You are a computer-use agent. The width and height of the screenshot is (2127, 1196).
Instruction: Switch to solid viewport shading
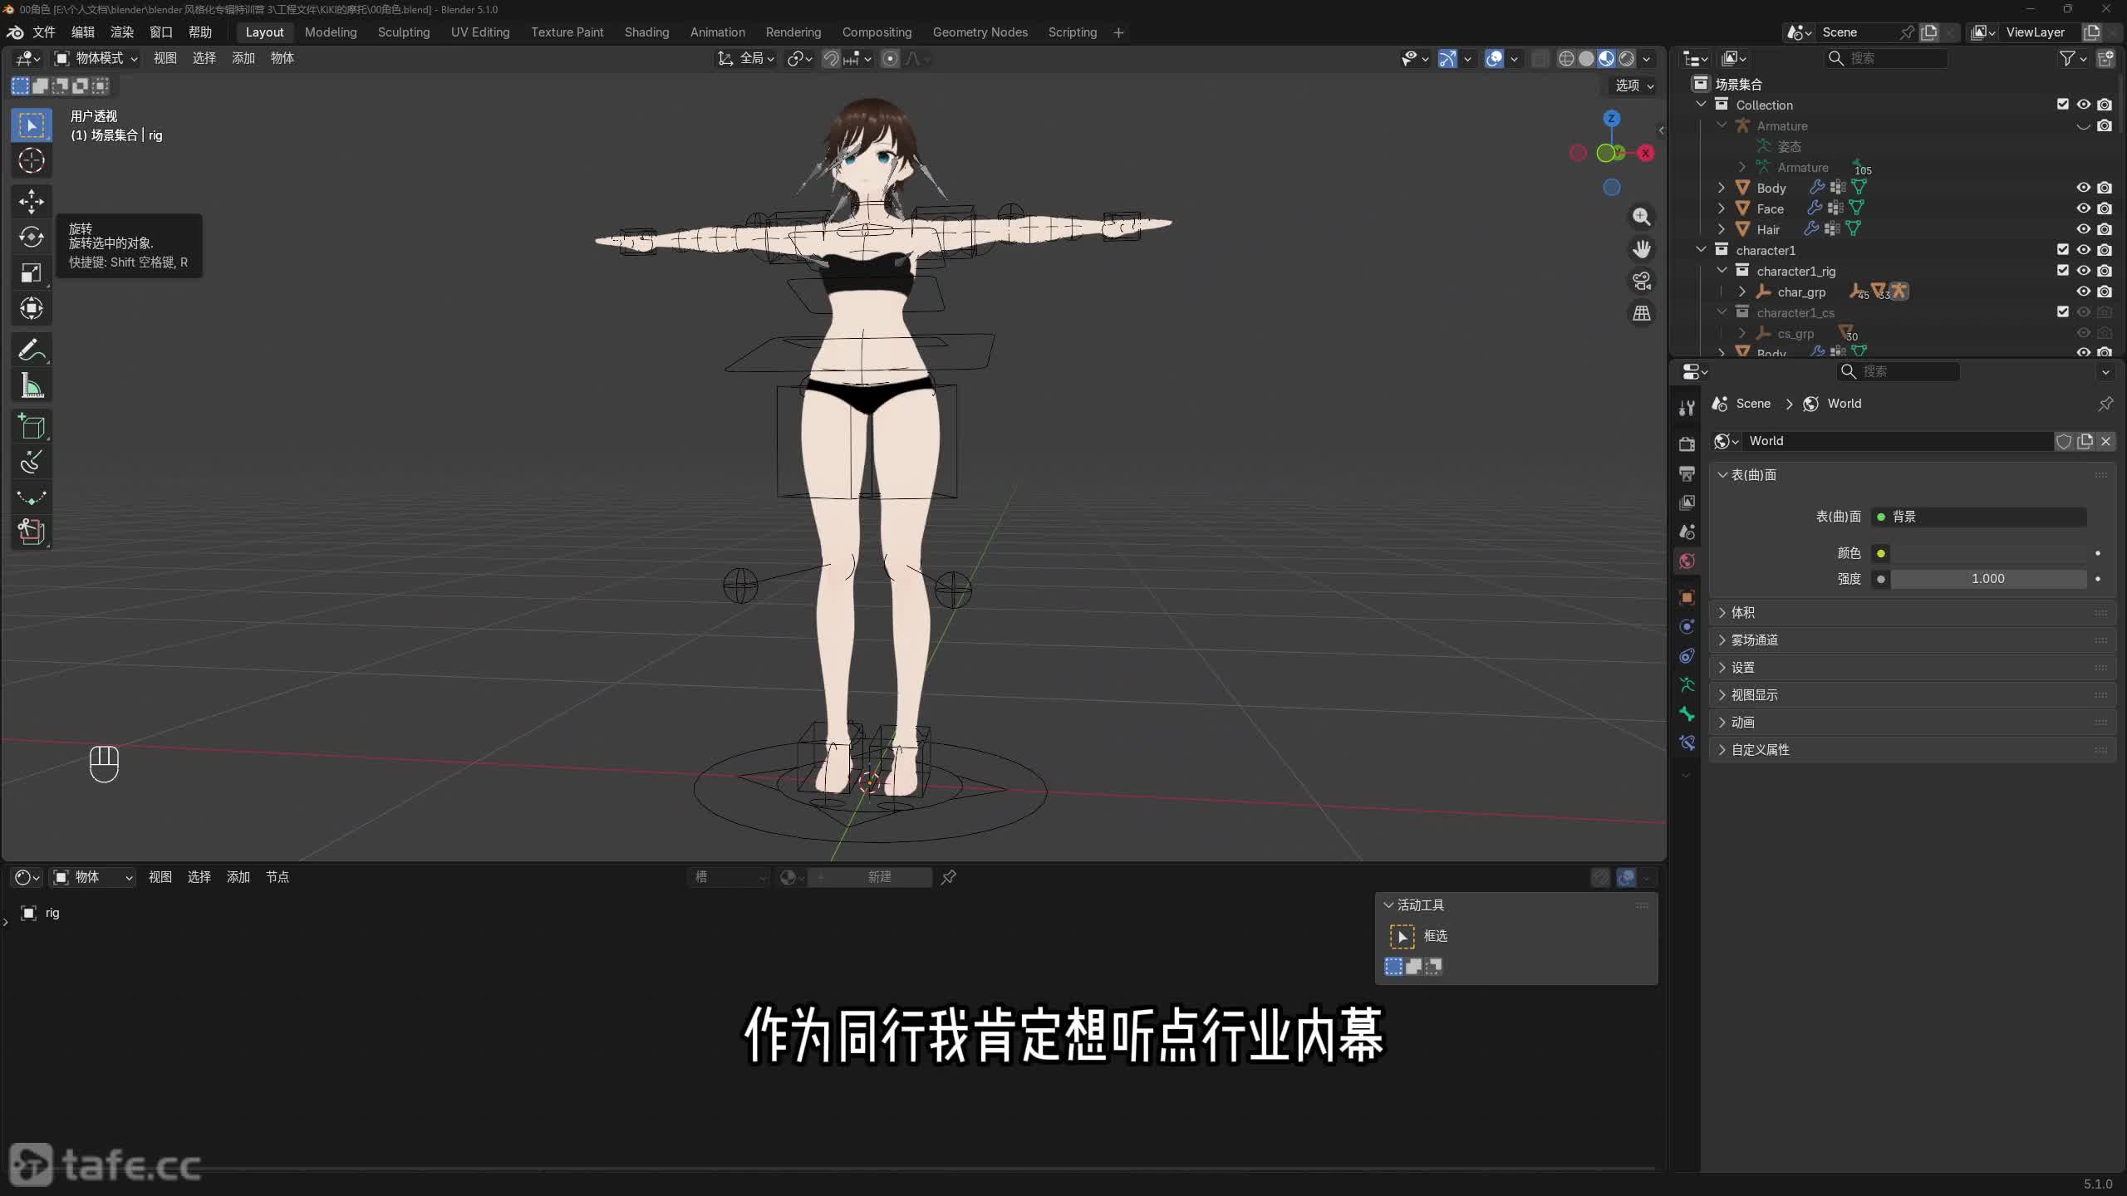coord(1586,59)
